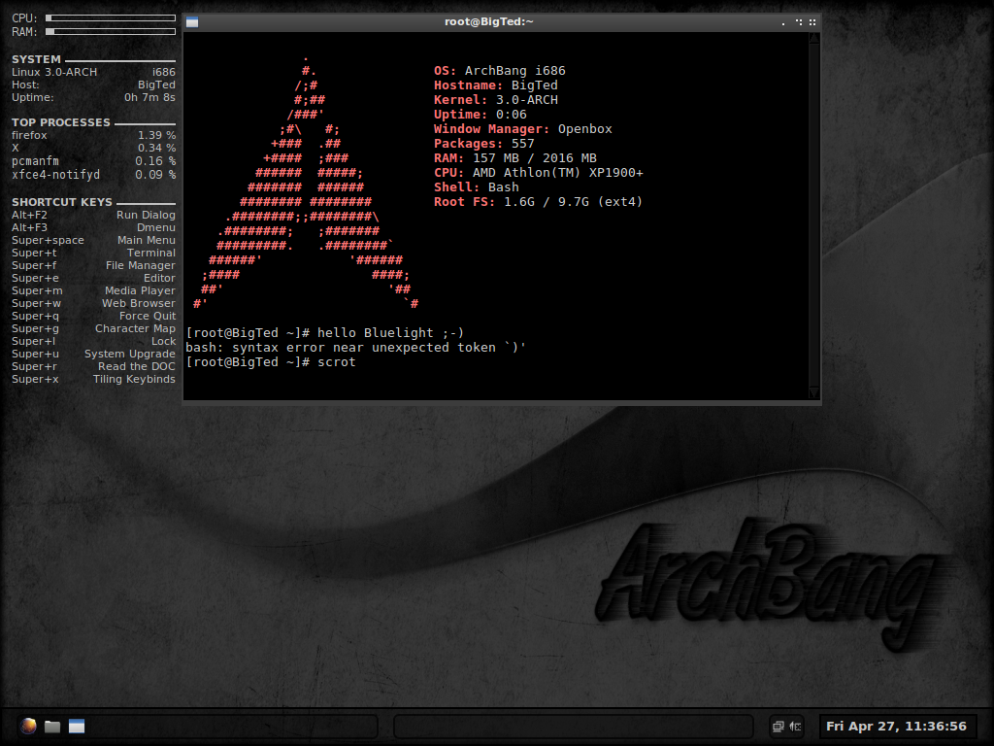
Task: Click the 'Media Player' shortcut label
Action: 140,291
